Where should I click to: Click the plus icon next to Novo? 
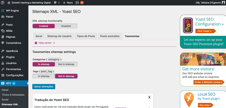64,3
